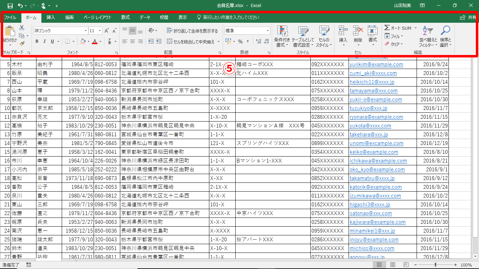
Task: Open Format as Table (テーブルとして書式設定)
Action: pyautogui.click(x=303, y=36)
